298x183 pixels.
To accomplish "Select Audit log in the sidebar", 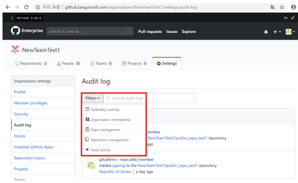I will coord(23,125).
